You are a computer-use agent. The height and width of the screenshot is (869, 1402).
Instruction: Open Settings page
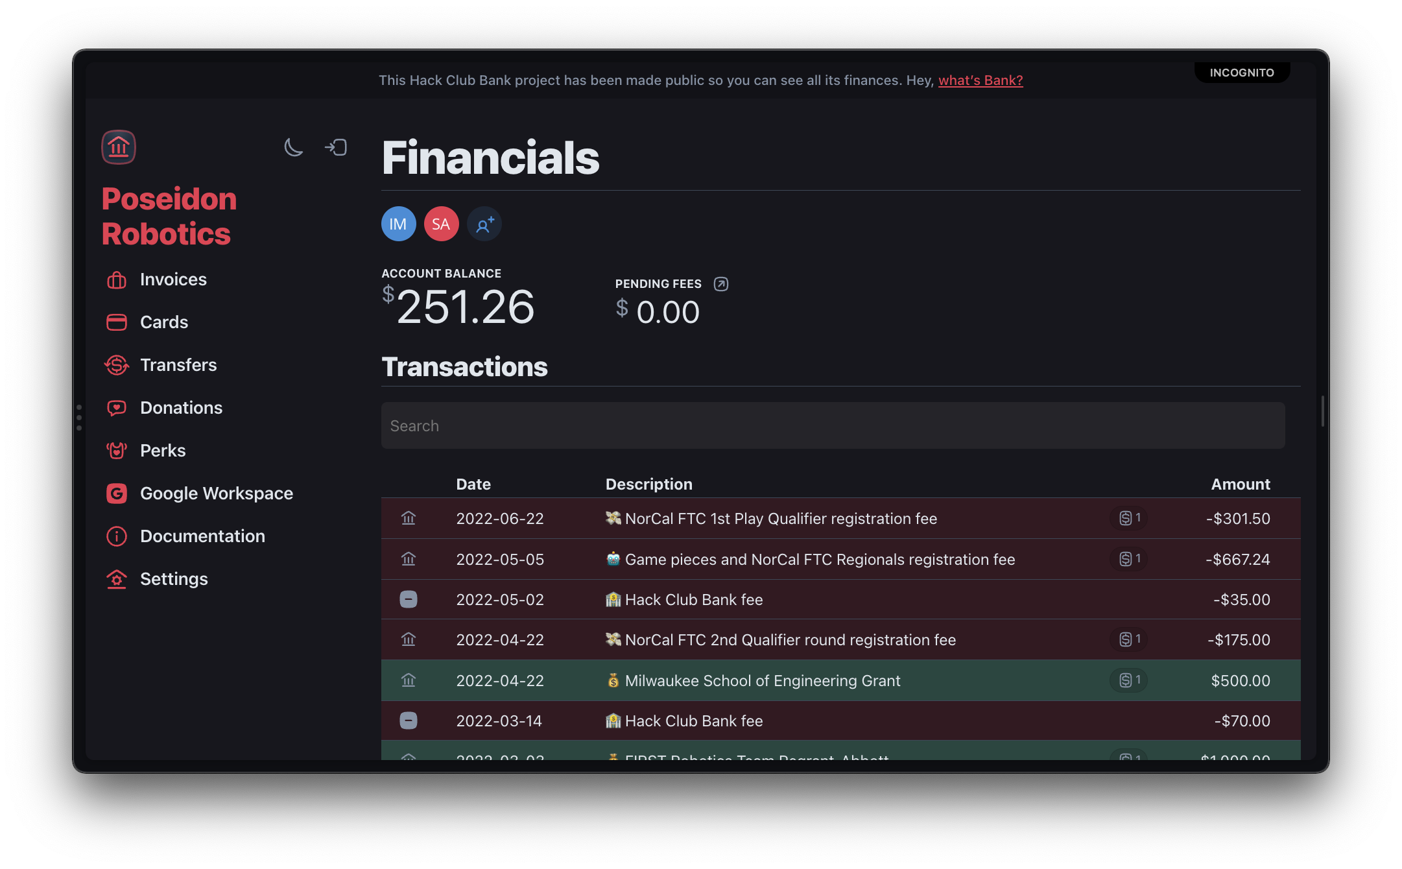[174, 579]
